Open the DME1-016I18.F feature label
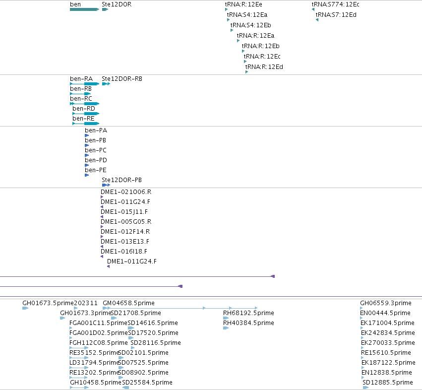The width and height of the screenshot is (422, 390). [124, 252]
